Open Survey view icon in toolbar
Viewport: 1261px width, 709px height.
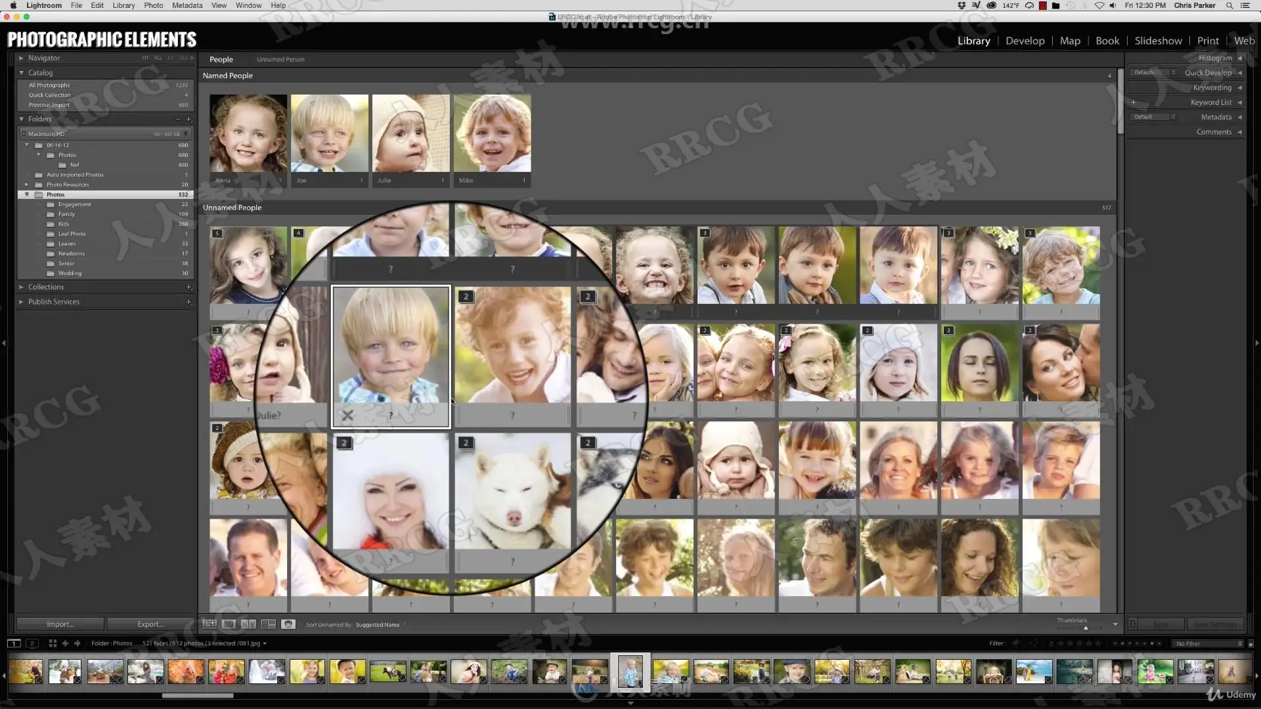[x=268, y=624]
